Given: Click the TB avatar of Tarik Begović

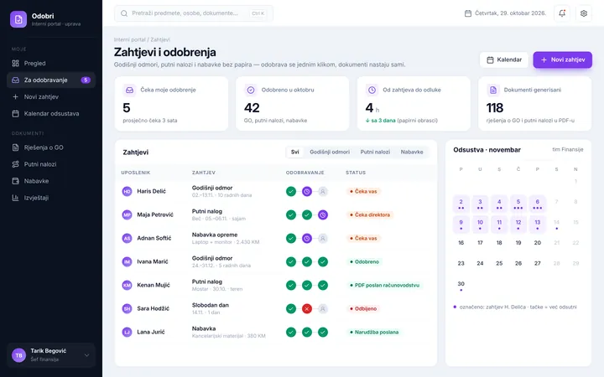Looking at the screenshot, I should [x=18, y=355].
